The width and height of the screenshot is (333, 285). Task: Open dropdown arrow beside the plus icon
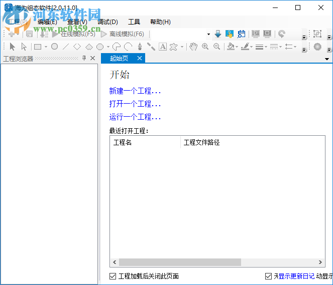click(18, 34)
